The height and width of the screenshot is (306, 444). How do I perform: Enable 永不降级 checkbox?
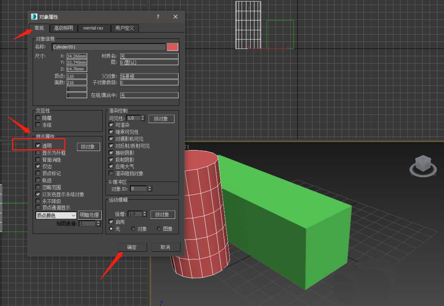click(x=38, y=201)
